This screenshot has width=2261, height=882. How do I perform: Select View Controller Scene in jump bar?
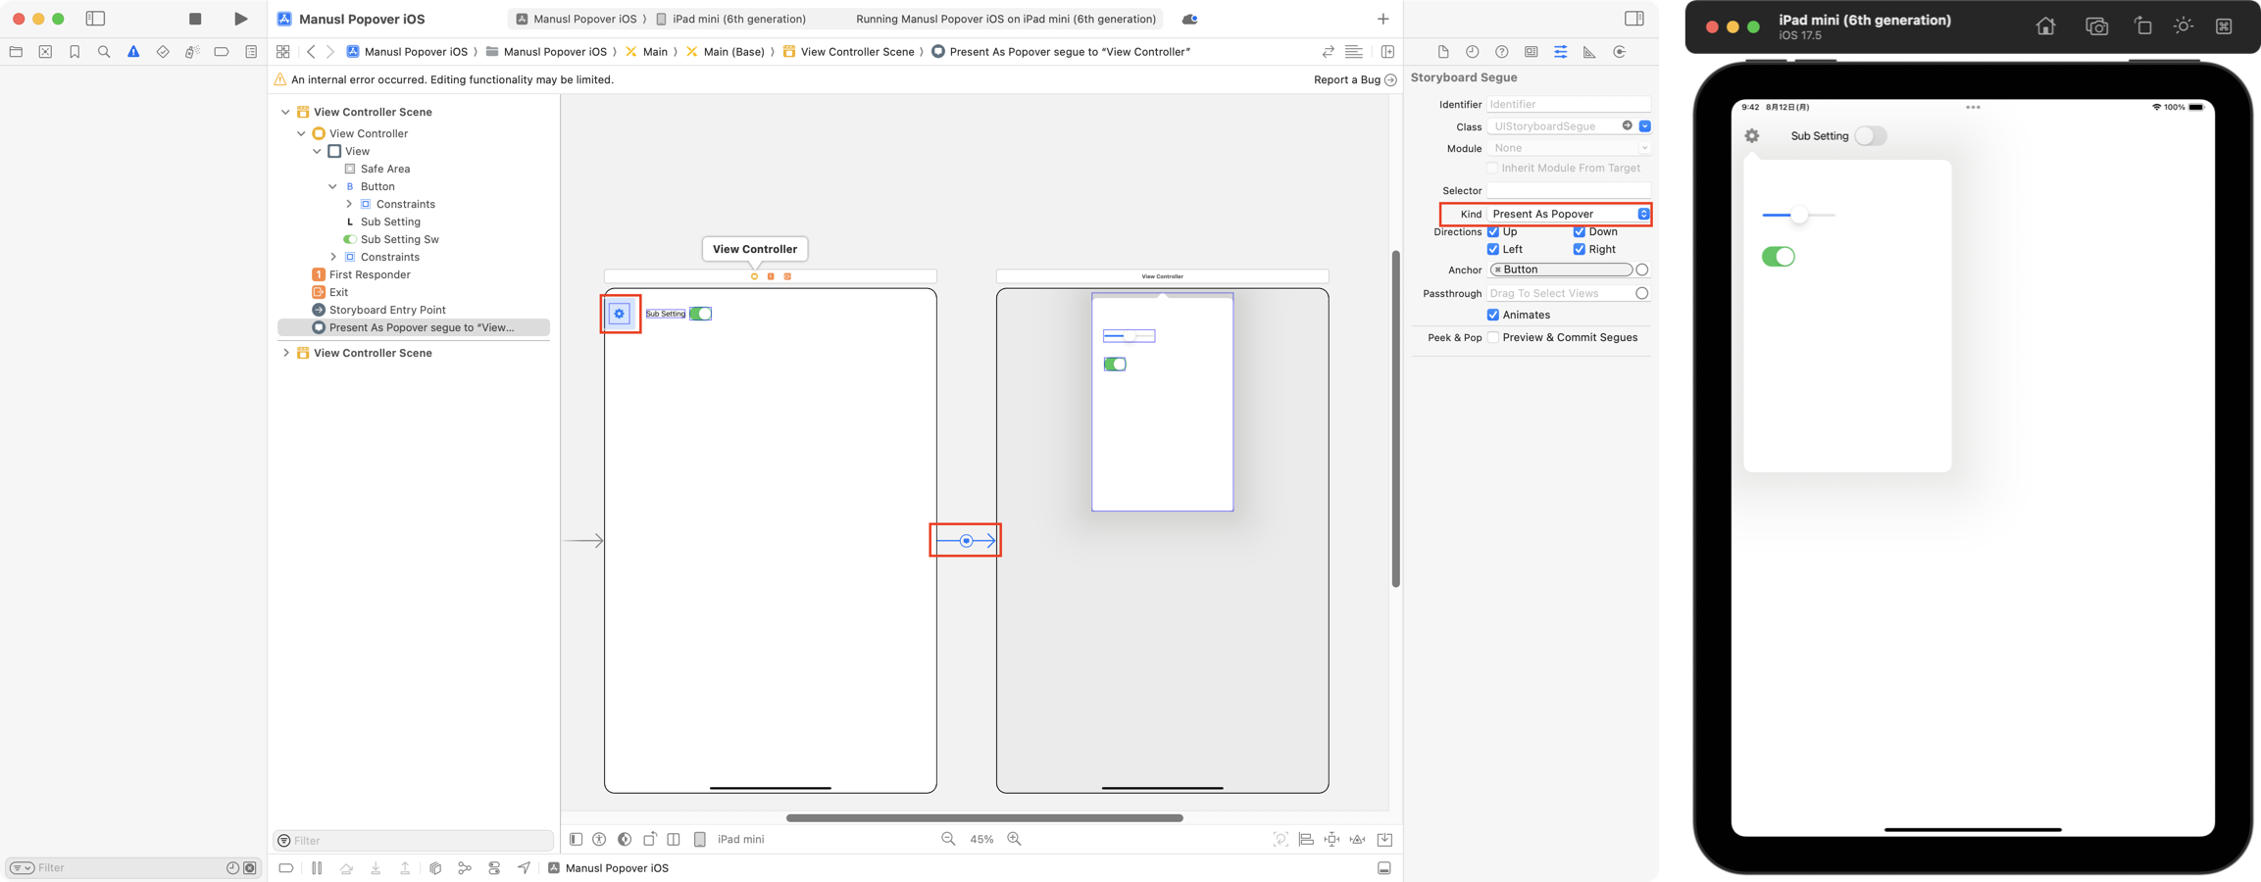[x=849, y=52]
